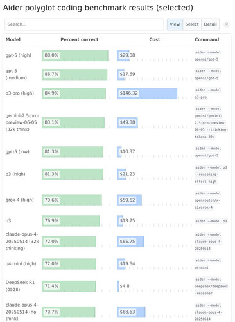Click the aider --model o3 command
This screenshot has height=322, width=235.
(211, 221)
